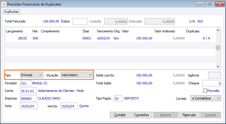Focus the Vencto. field 15/02/24
The height and width of the screenshot is (124, 226).
[x=69, y=106]
